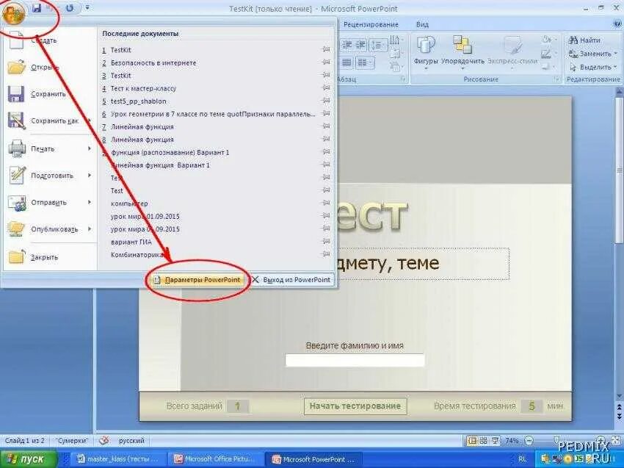Pin Тест к мастер-классу to recent list
The height and width of the screenshot is (468, 624).
[x=327, y=88]
